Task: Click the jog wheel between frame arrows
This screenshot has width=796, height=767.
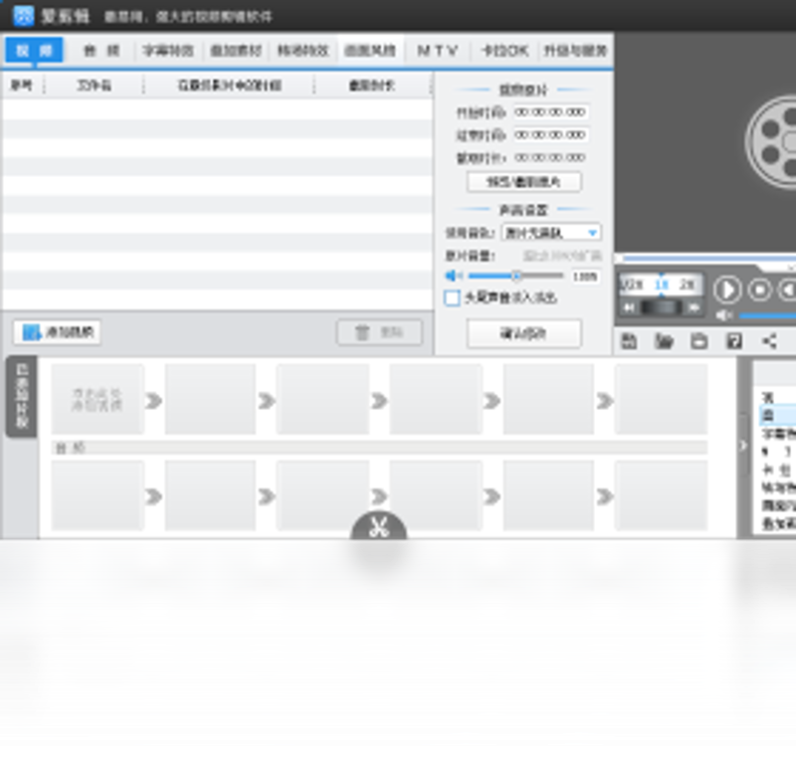Action: [x=661, y=307]
